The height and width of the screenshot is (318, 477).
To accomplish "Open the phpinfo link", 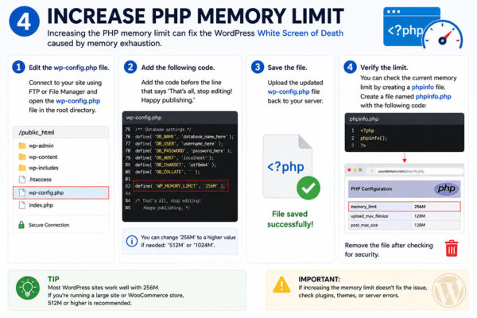I will click(423, 87).
